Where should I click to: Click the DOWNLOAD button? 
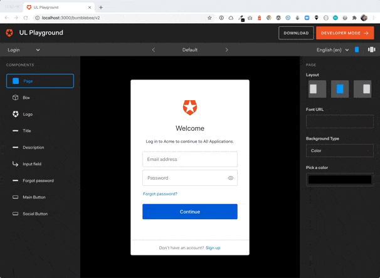[x=296, y=33]
